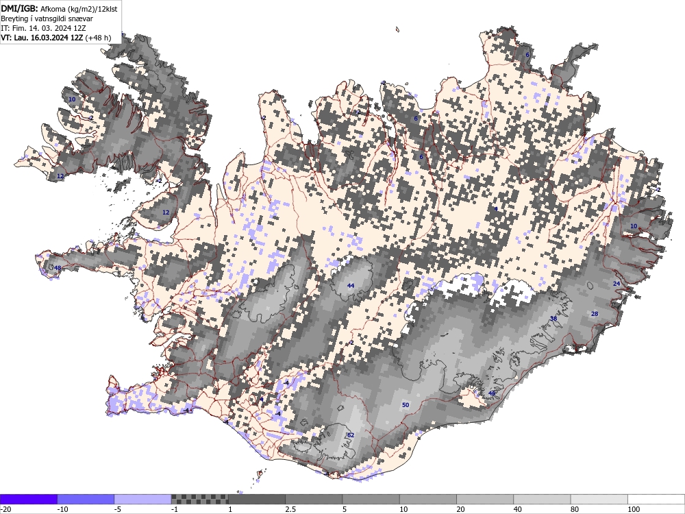Image resolution: width=685 pixels, height=514 pixels.
Task: Click the map value '48' on the western peninsula tip
Action: click(x=58, y=268)
